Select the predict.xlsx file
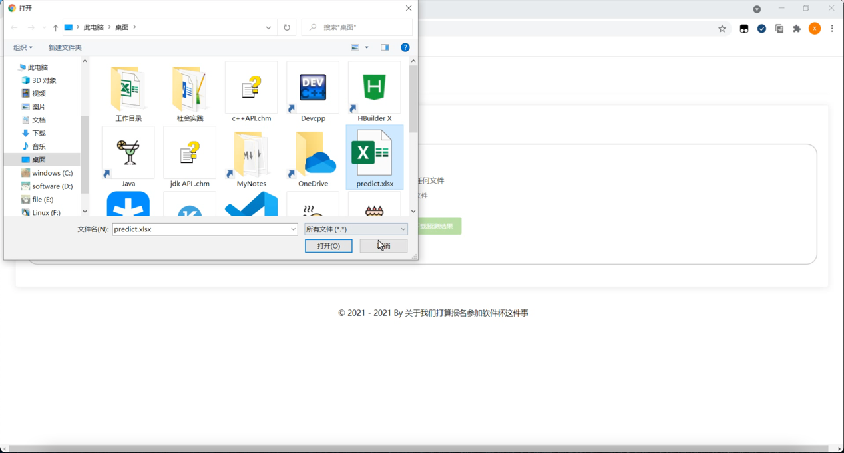Viewport: 844px width, 453px height. point(375,158)
